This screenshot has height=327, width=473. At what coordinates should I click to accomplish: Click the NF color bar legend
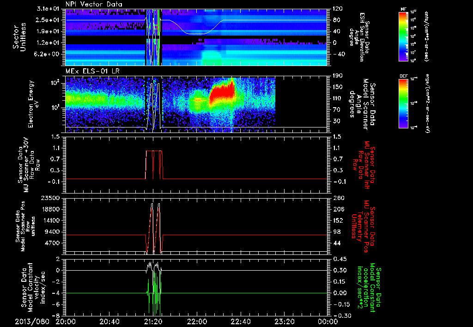click(x=403, y=36)
